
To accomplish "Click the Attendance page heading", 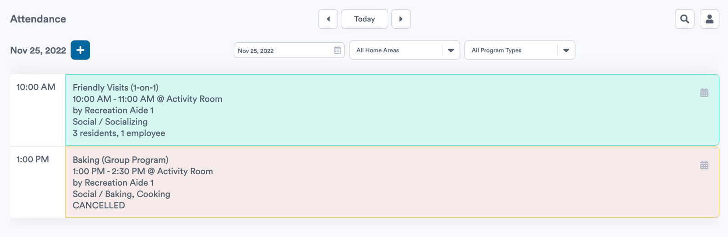I will click(x=38, y=19).
